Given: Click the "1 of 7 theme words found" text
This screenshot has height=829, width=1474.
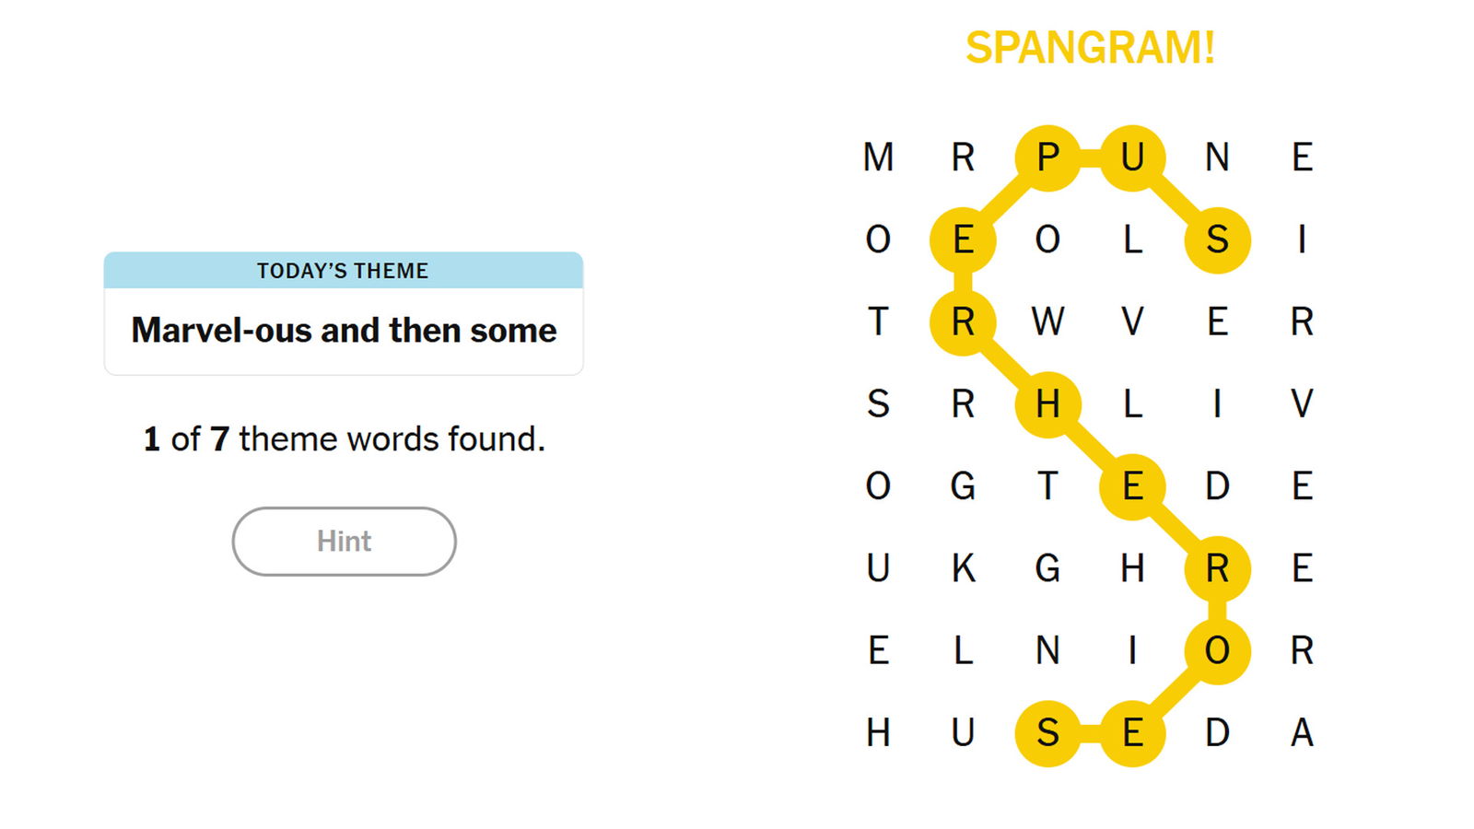Looking at the screenshot, I should 344,439.
